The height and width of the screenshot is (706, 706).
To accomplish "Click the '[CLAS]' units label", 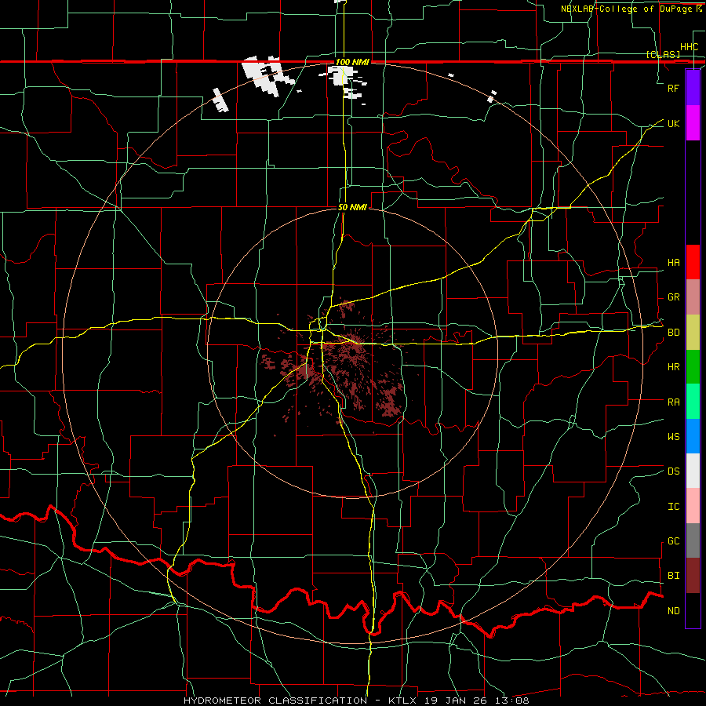I will click(x=663, y=54).
